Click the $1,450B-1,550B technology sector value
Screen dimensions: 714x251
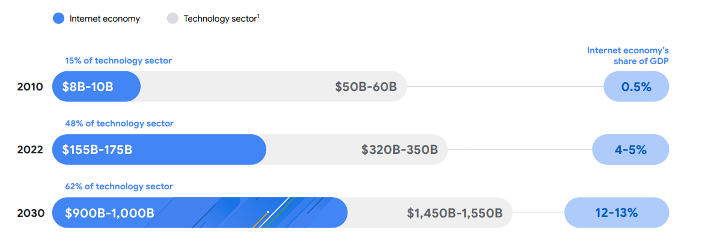pyautogui.click(x=455, y=213)
